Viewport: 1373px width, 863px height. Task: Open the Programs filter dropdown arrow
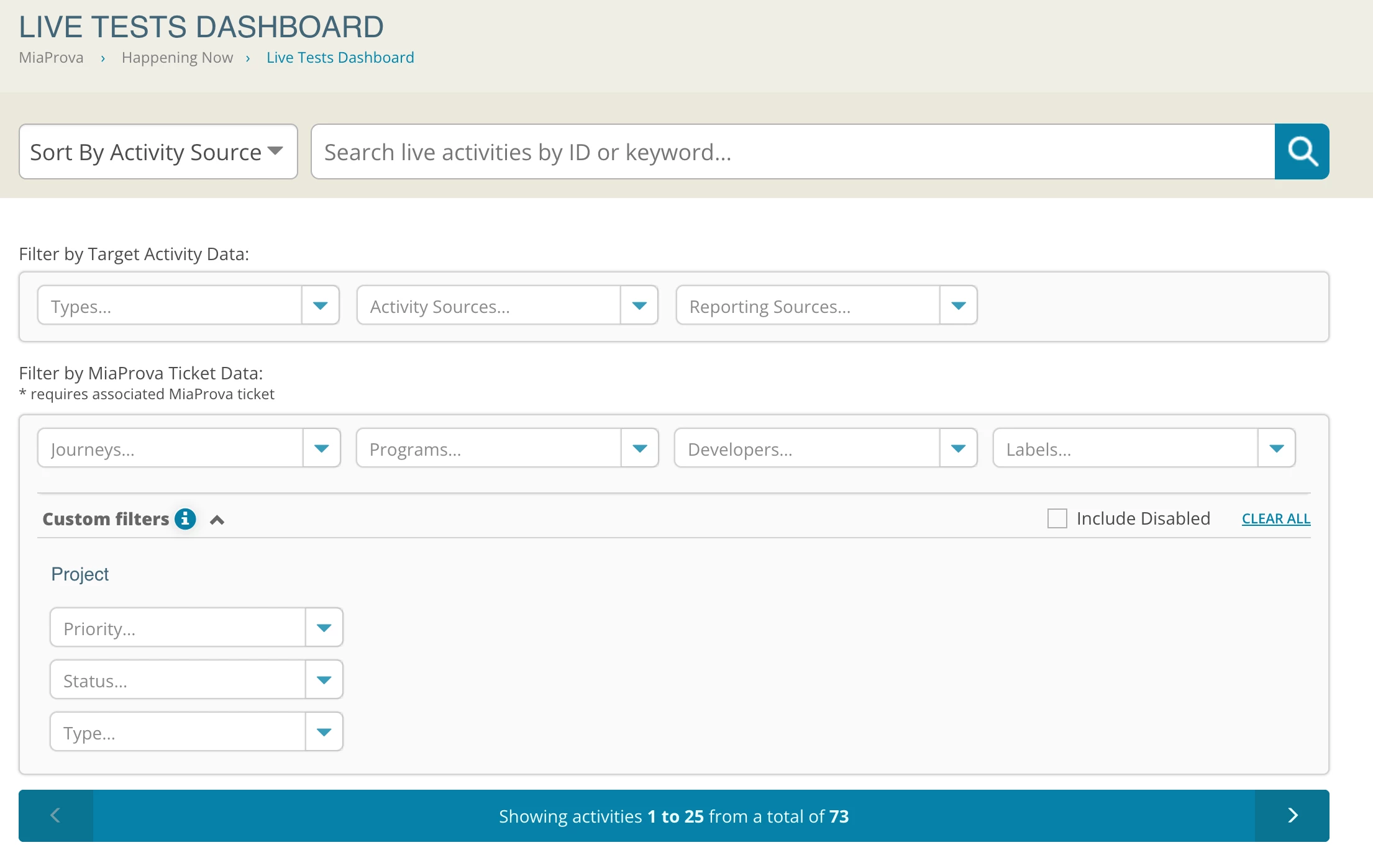640,448
